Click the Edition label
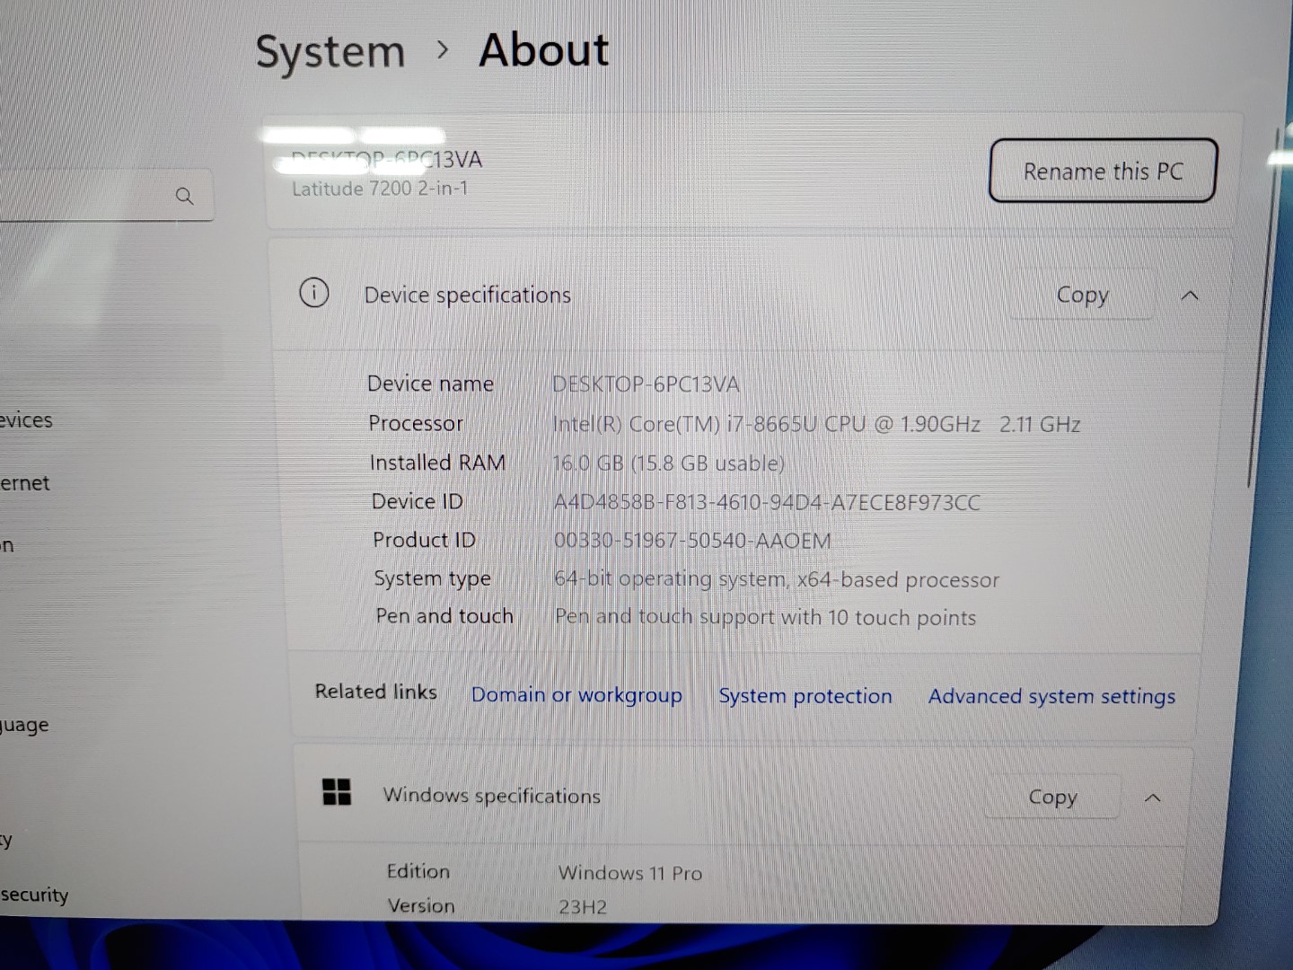 [418, 871]
